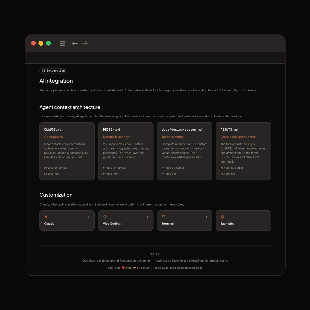Open docs/design-system.md View raw link
This screenshot has width=310, height=310.
point(169,174)
